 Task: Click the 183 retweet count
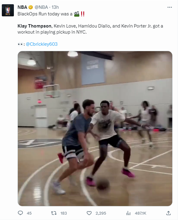click(x=63, y=213)
